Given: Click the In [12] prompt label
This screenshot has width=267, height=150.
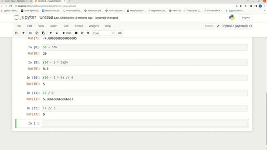Looking at the screenshot, I should tap(33, 108).
